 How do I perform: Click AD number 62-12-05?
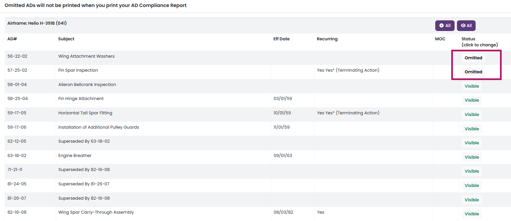(x=17, y=141)
